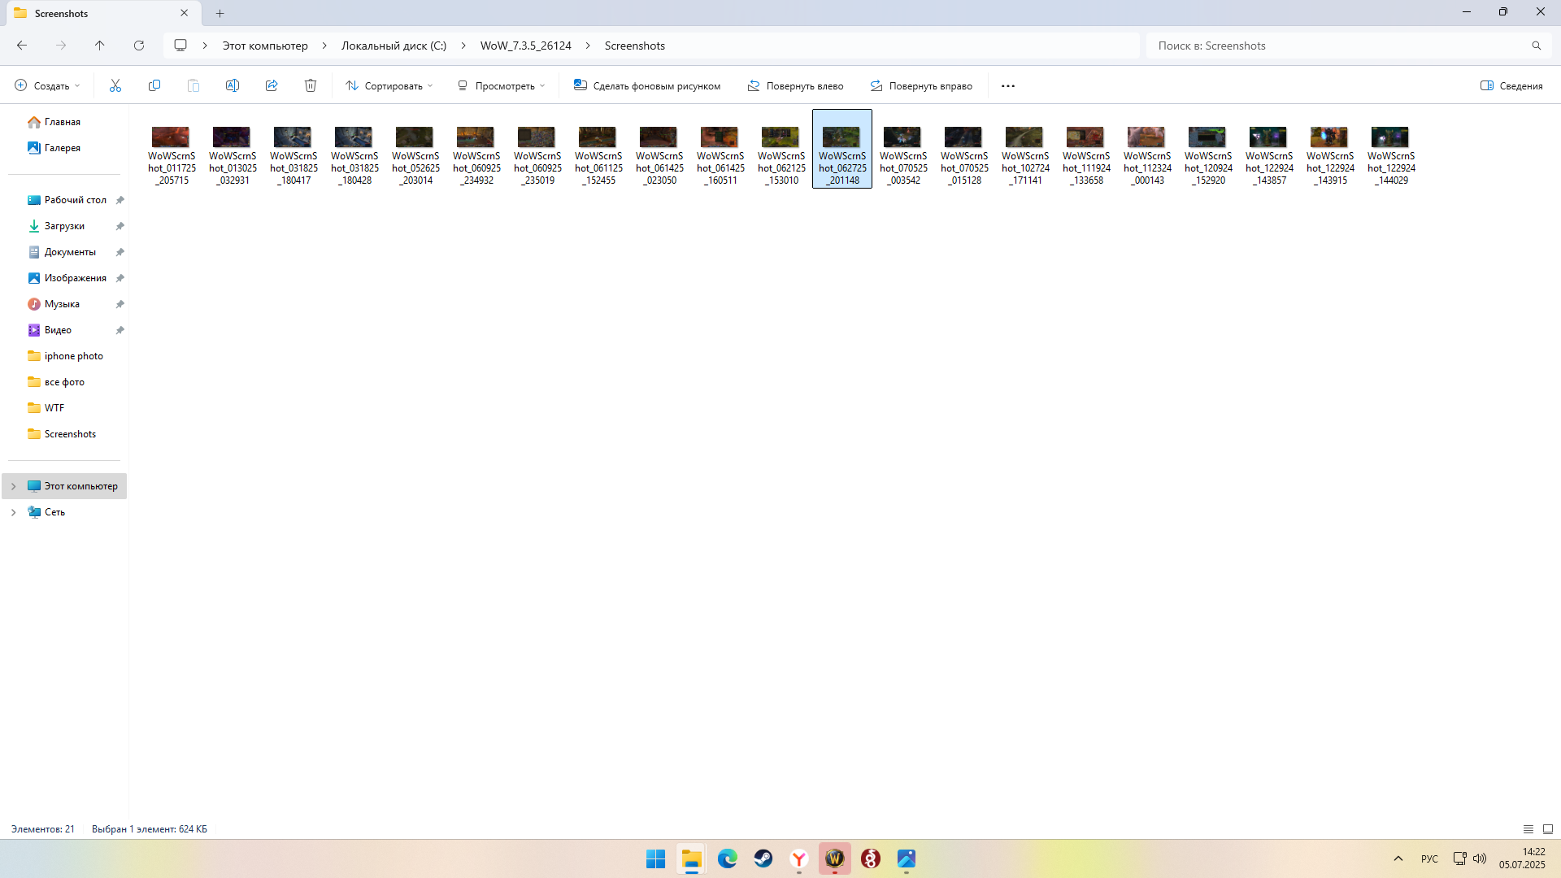The width and height of the screenshot is (1561, 878).
Task: Go back with the left arrow
Action: [x=22, y=46]
